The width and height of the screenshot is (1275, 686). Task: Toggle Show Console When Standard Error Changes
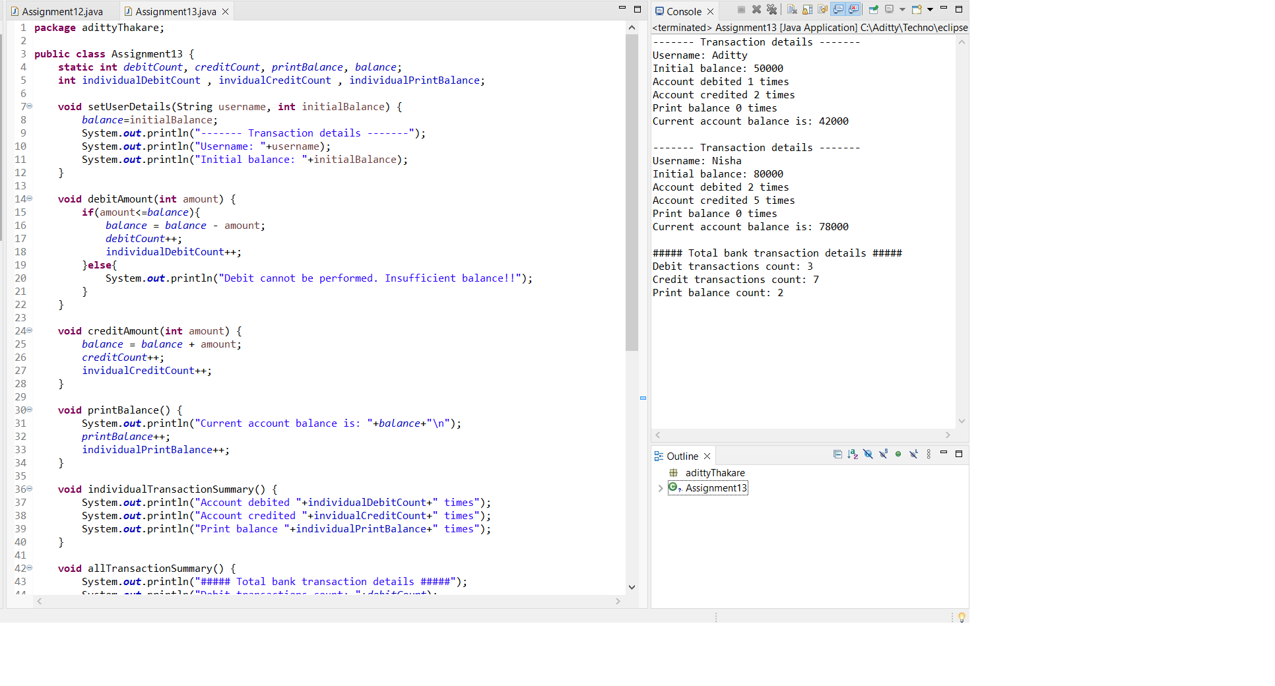855,9
